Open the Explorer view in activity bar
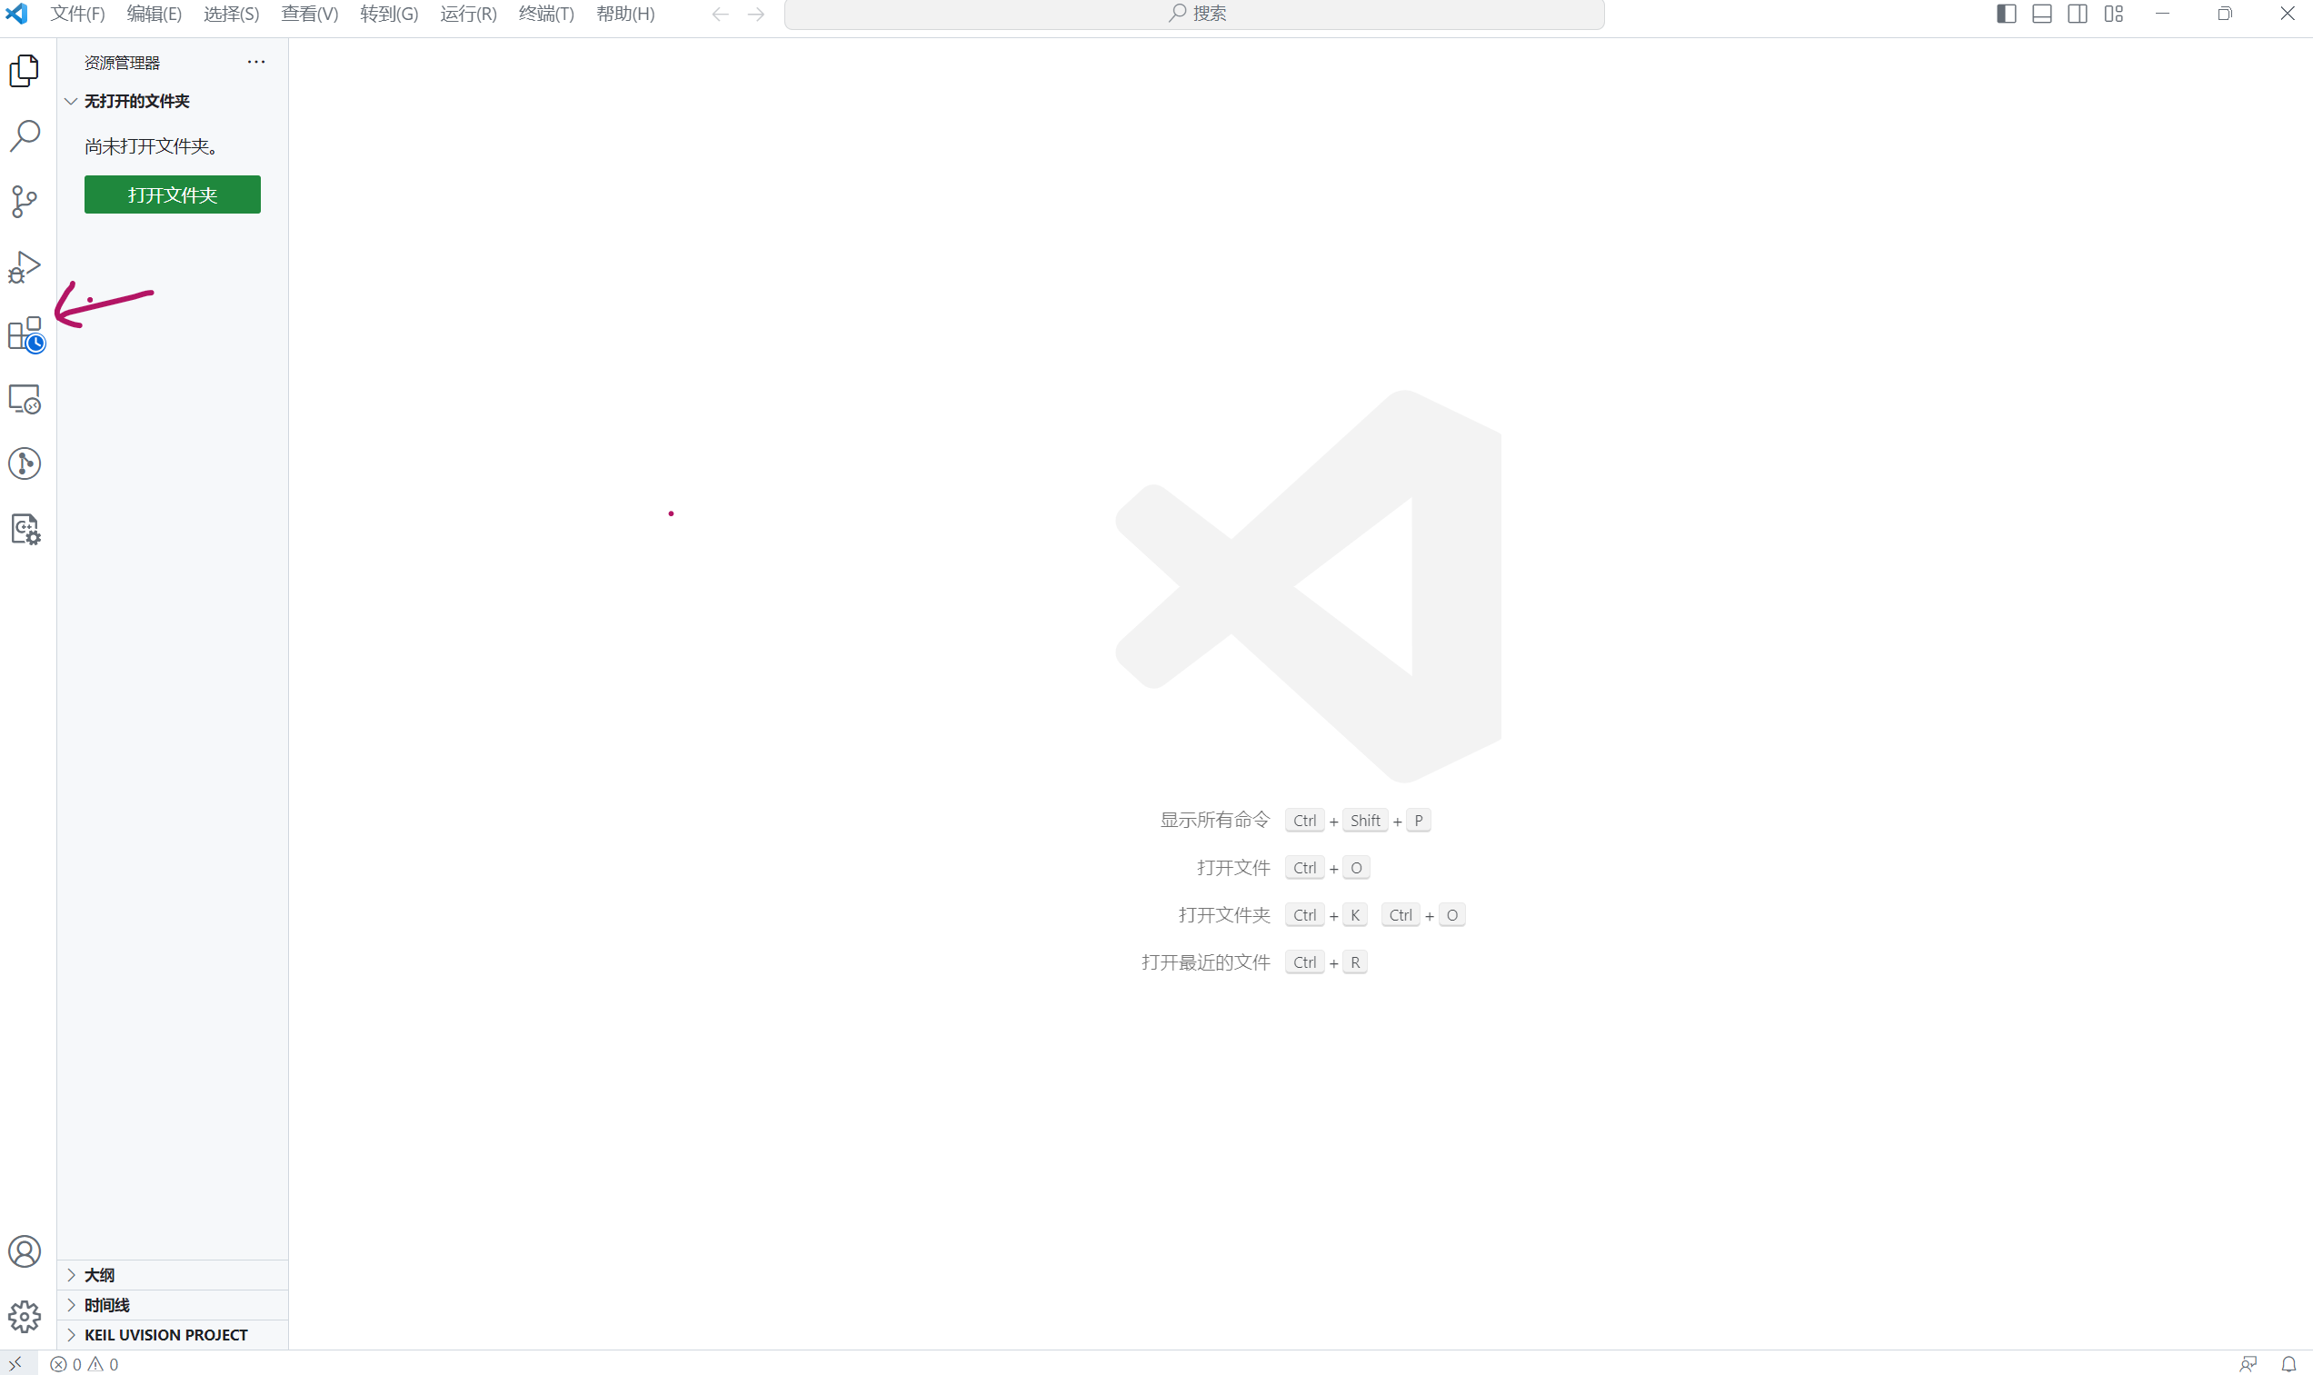 click(x=25, y=70)
